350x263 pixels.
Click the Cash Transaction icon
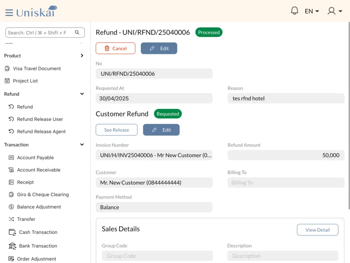(x=12, y=232)
